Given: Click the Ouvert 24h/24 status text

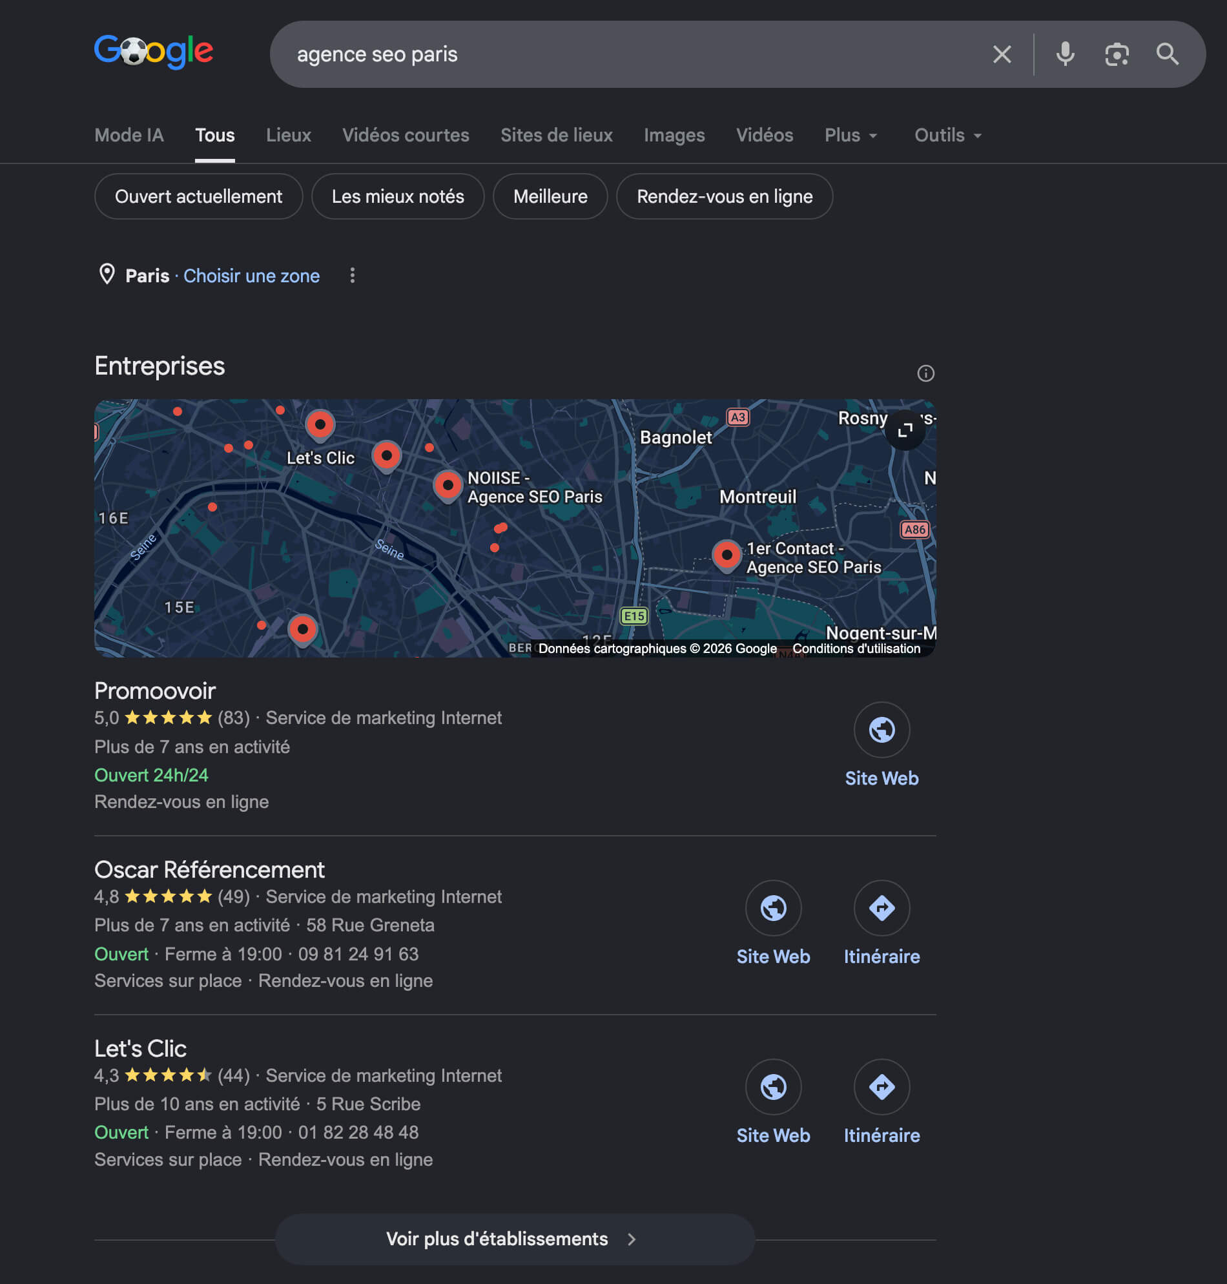Looking at the screenshot, I should click(151, 775).
